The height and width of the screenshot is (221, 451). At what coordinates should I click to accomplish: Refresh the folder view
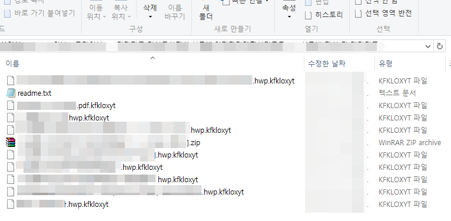(439, 46)
